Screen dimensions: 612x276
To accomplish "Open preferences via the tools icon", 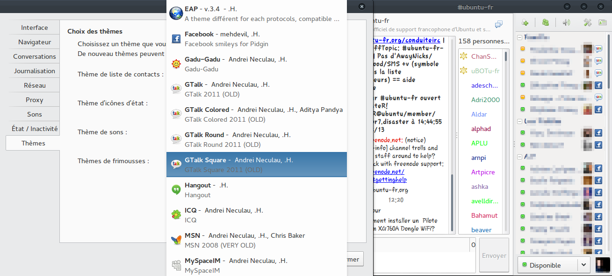I will [588, 22].
